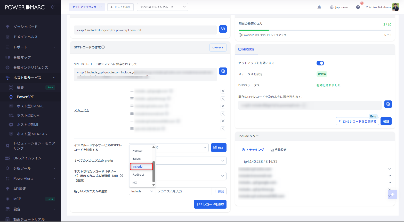Open the user profile avatar picture
Screen dimensions: 404x222
point(395,7)
